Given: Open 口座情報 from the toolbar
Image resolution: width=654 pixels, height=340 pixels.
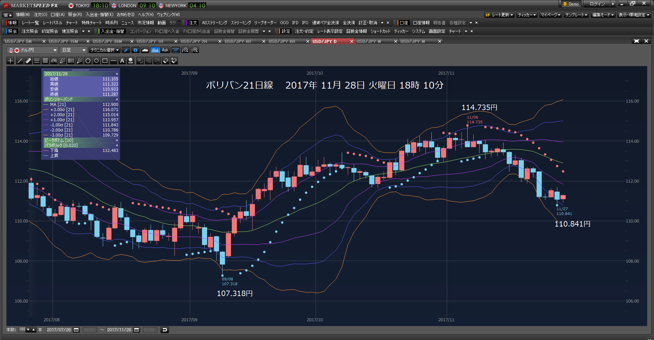Looking at the screenshot, I should pos(421,23).
